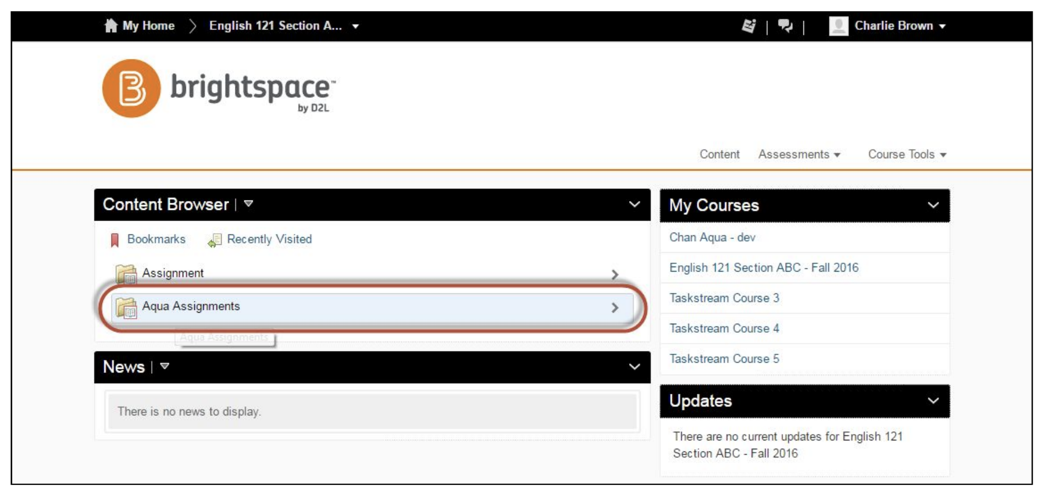This screenshot has height=502, width=1046.
Task: Click the Assignment folder icon
Action: pos(126,274)
